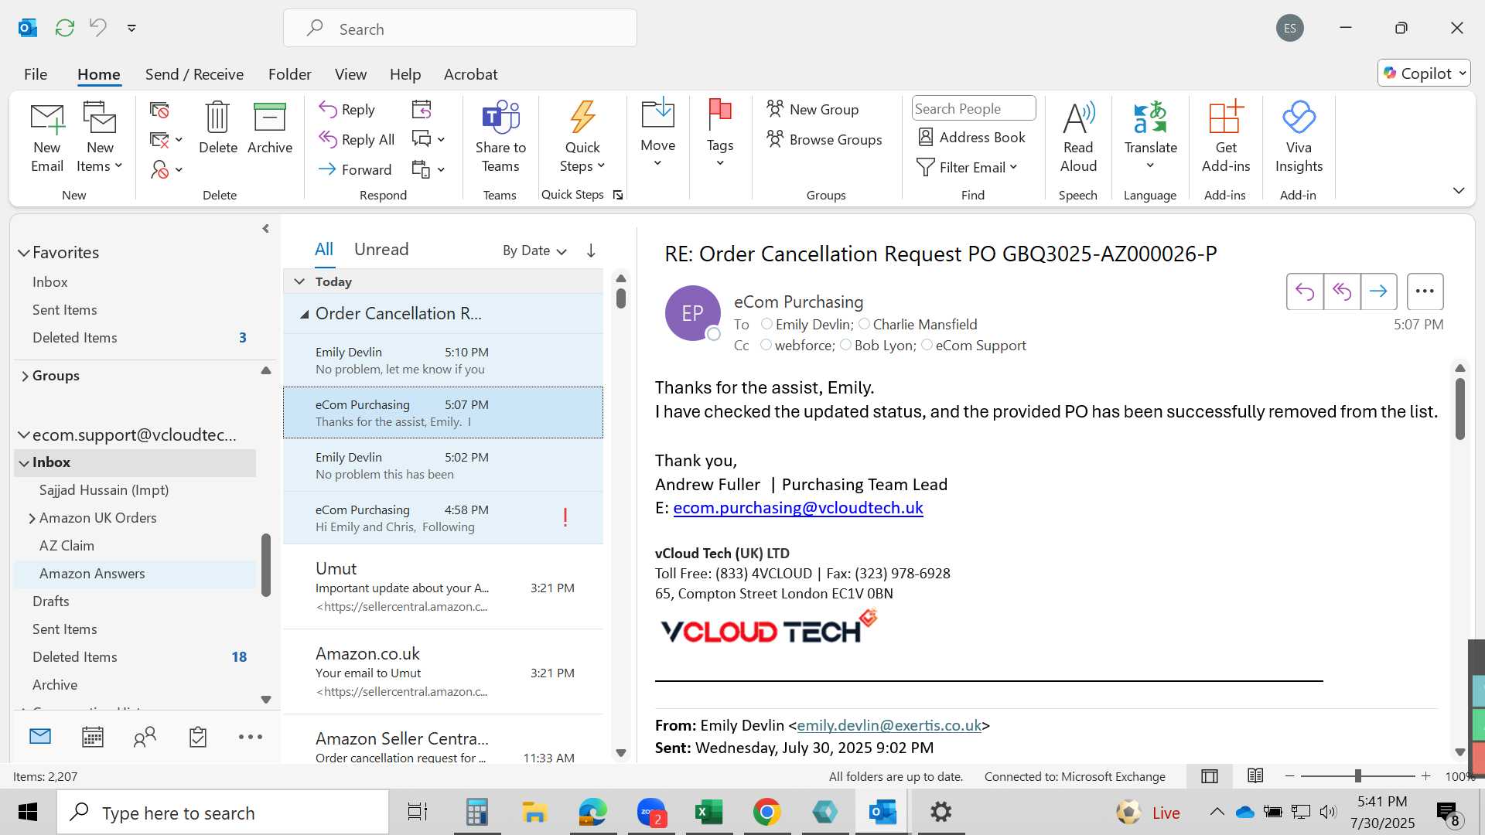The height and width of the screenshot is (835, 1485).
Task: Open the View tab
Action: coord(350,74)
